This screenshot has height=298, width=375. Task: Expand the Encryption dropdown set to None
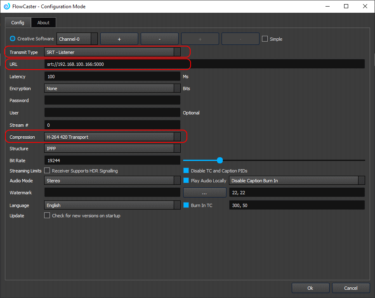tap(112, 88)
